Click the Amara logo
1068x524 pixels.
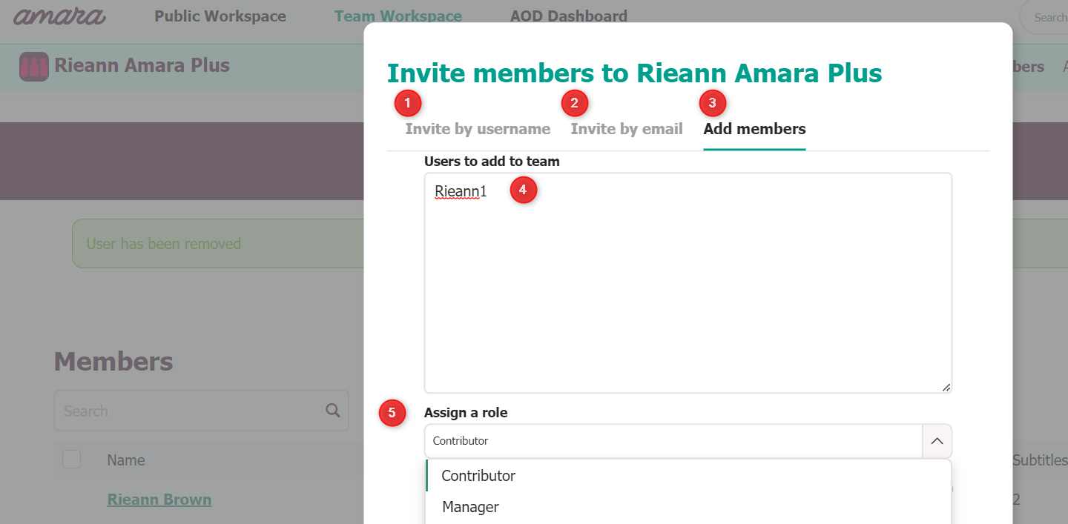pyautogui.click(x=58, y=16)
